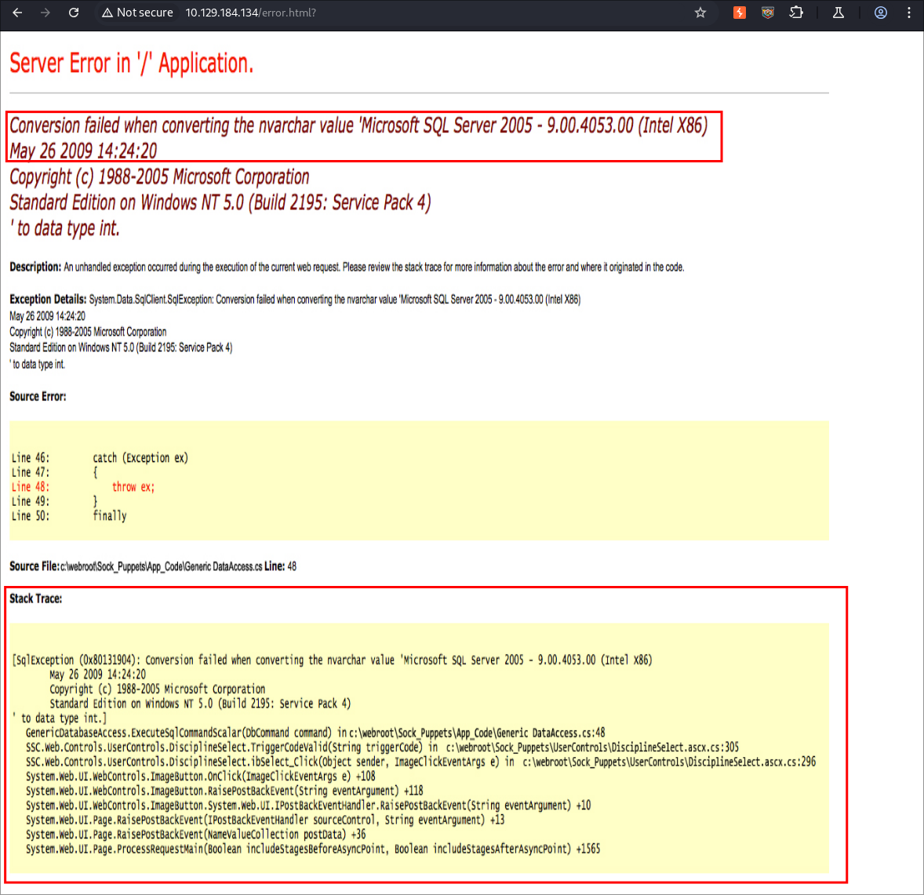Click the "ImageButton.RaisePostBackEvent" +118 stack frame

[224, 791]
